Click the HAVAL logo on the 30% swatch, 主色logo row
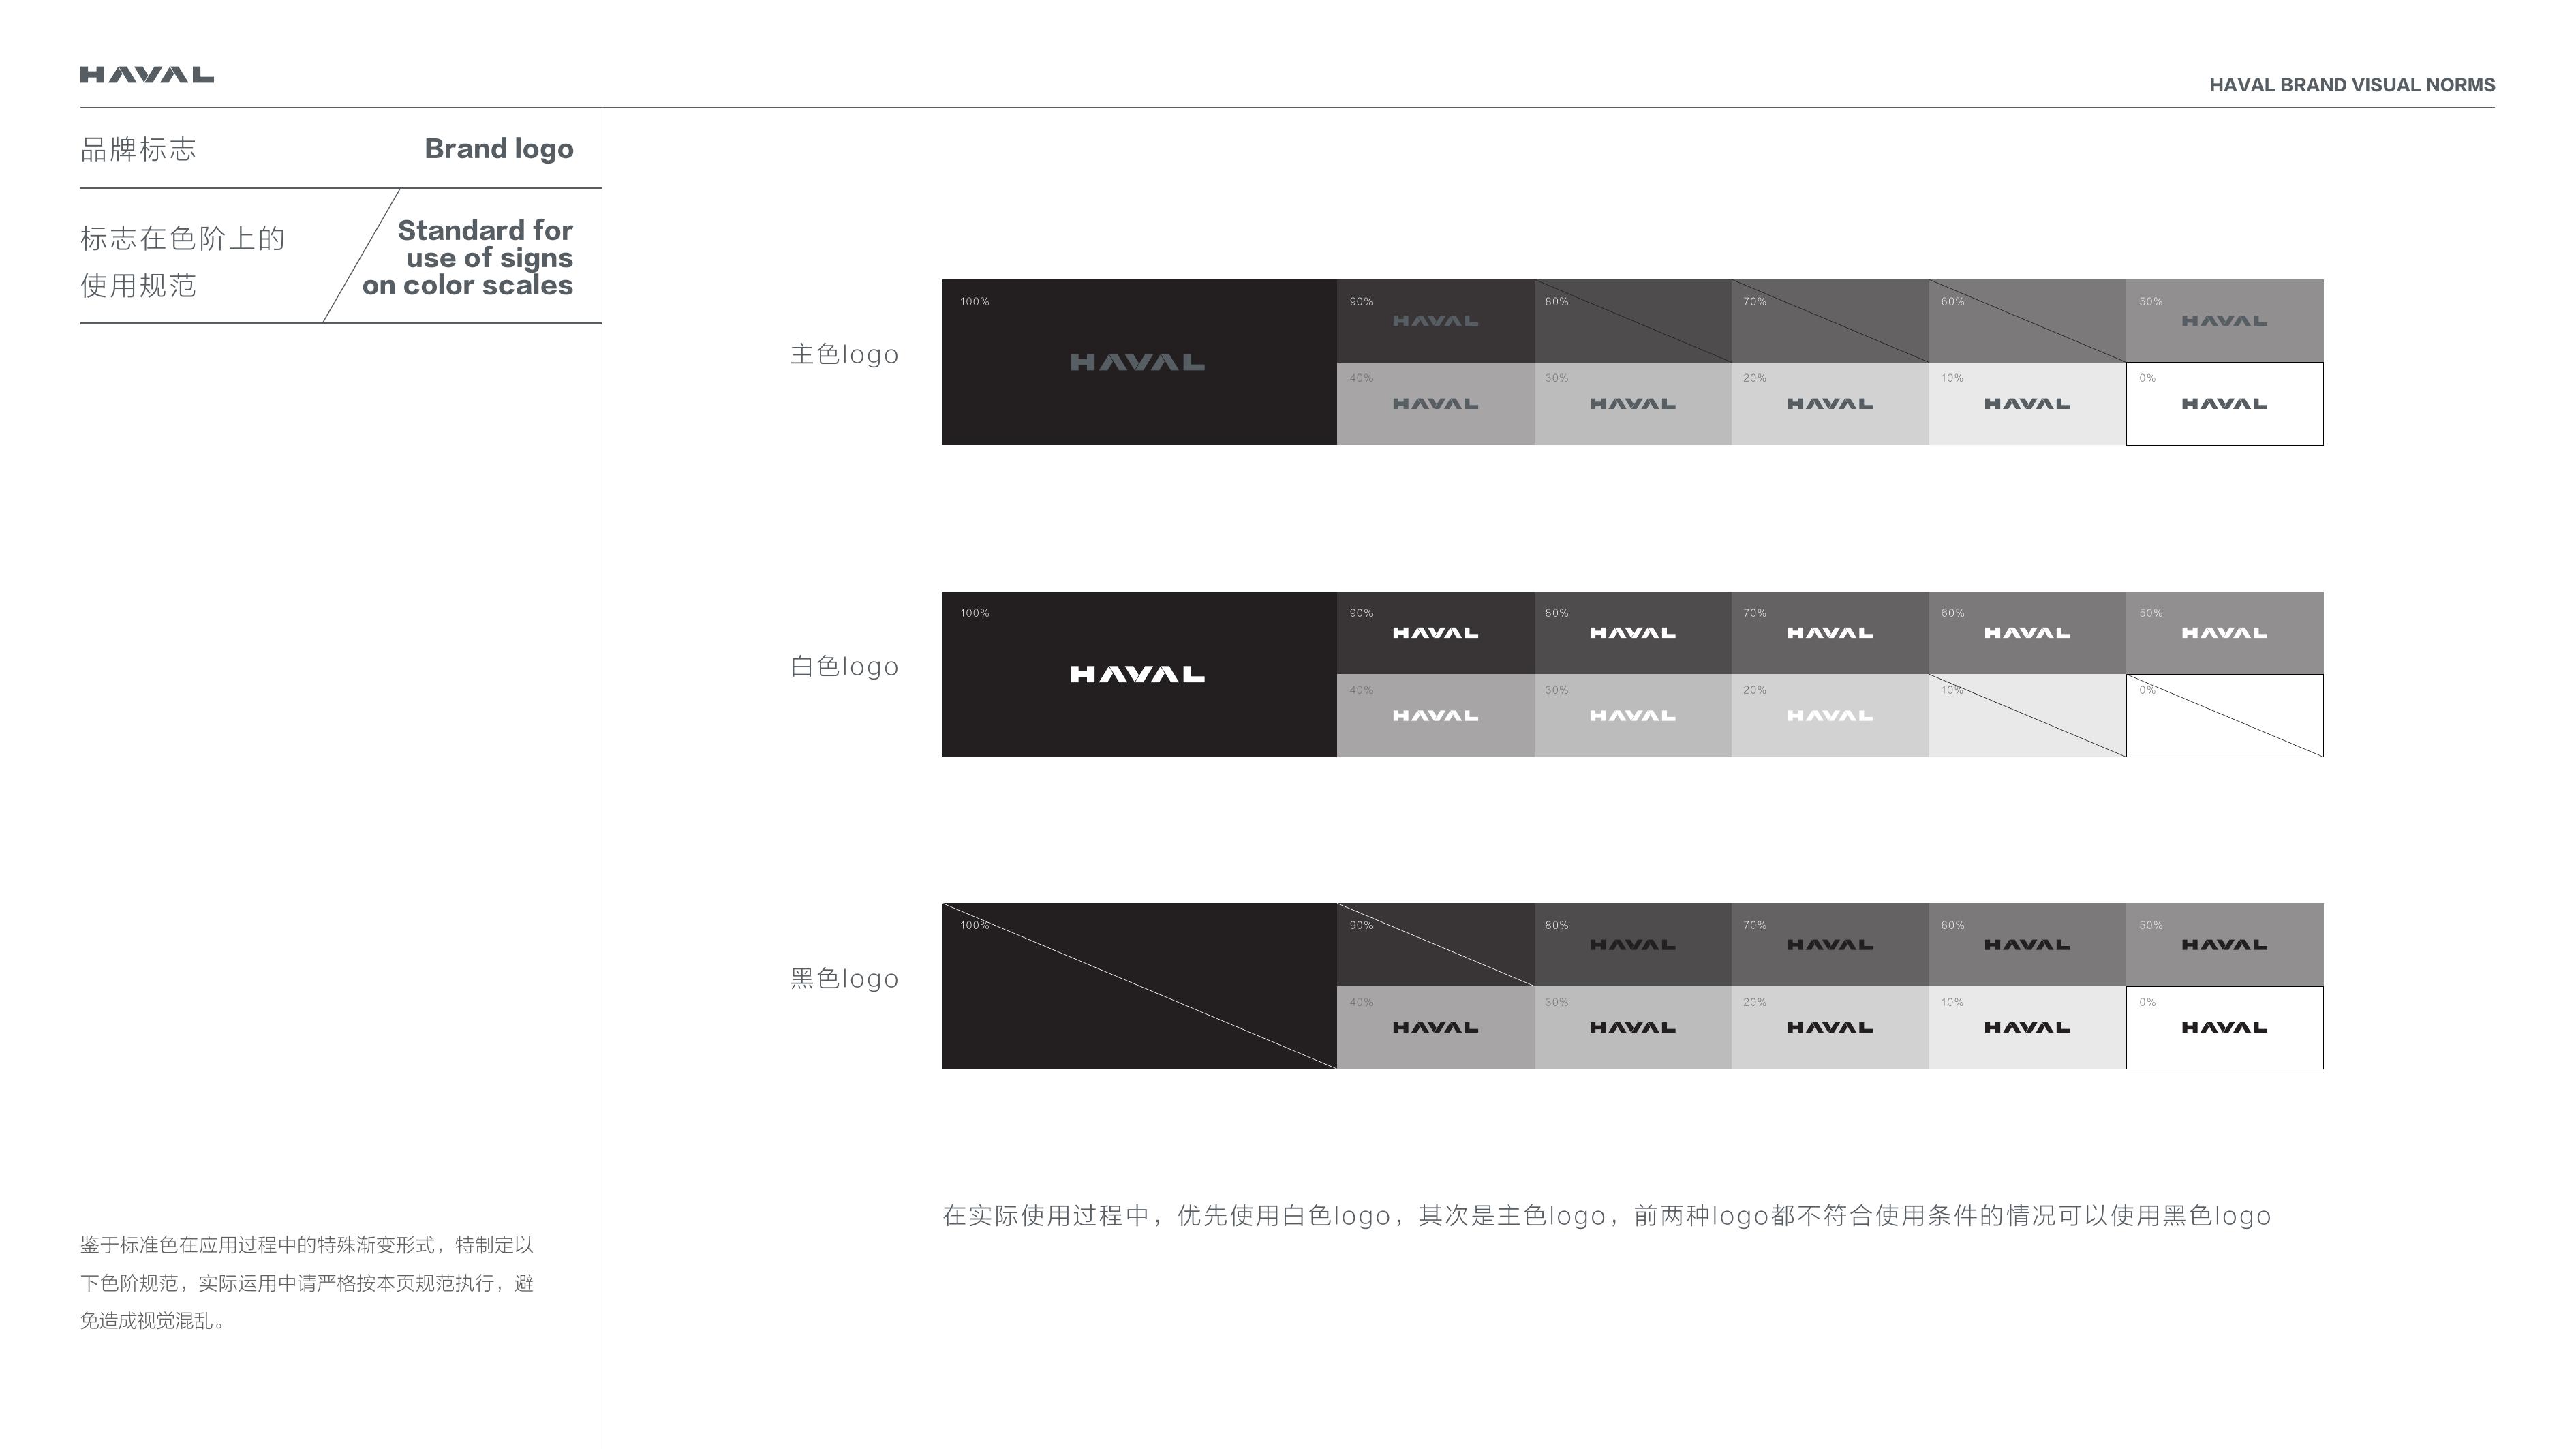The image size is (2576, 1449). click(1633, 404)
